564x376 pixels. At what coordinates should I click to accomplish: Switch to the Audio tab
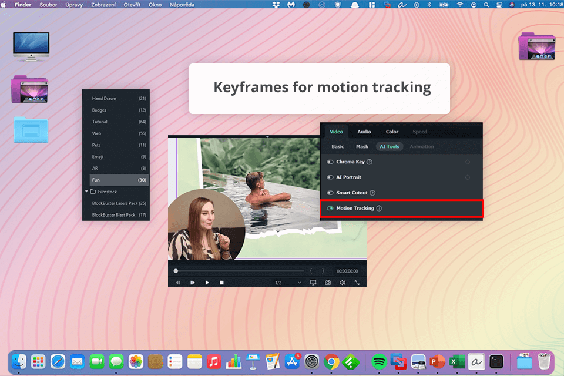[364, 132]
